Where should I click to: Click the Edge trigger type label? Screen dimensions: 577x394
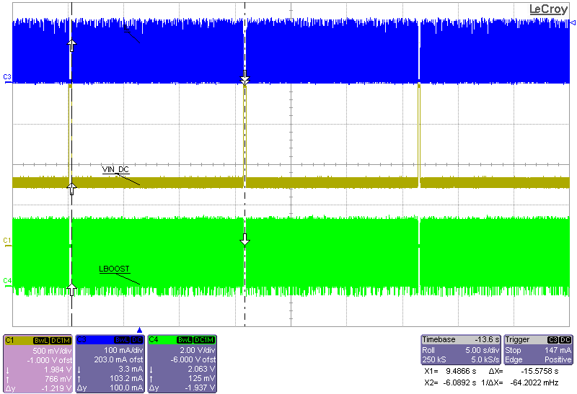[x=513, y=359]
